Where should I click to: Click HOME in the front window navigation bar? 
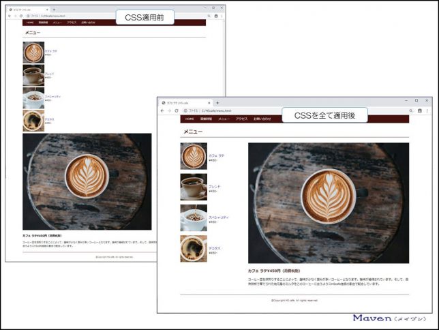(x=190, y=119)
